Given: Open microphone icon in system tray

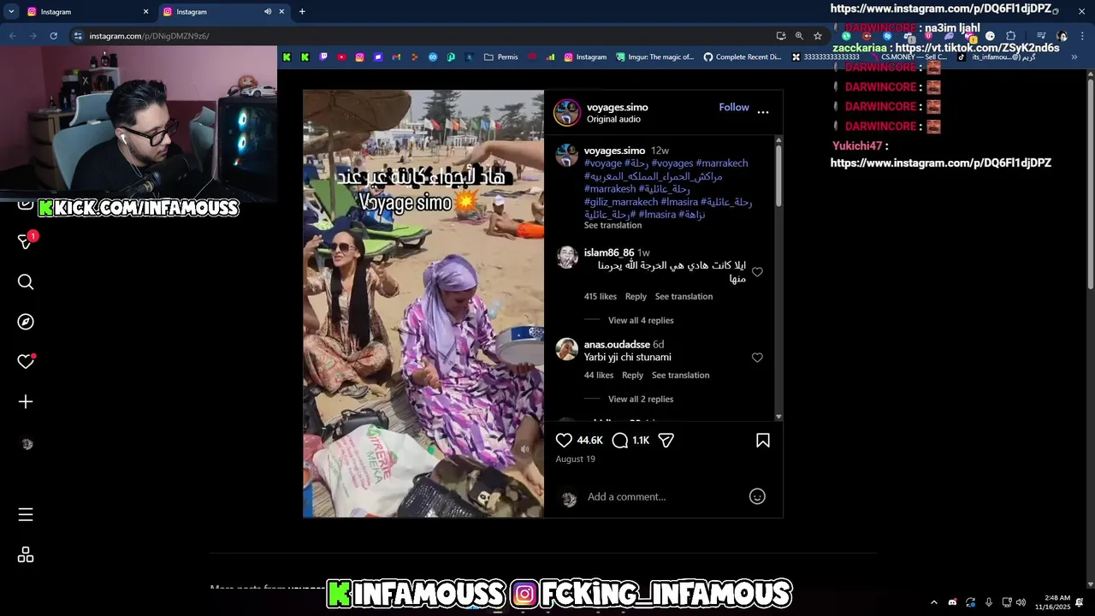Looking at the screenshot, I should tap(988, 602).
